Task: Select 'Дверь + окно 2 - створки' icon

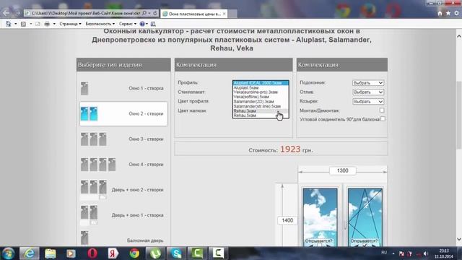Action: [x=94, y=189]
